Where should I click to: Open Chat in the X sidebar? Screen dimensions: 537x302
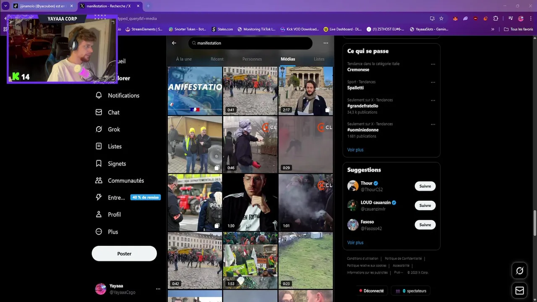[108, 112]
